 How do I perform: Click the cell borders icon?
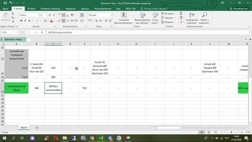click(x=37, y=21)
